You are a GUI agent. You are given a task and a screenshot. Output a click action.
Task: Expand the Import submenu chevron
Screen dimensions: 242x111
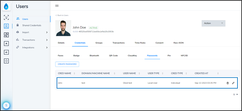coord(47,32)
